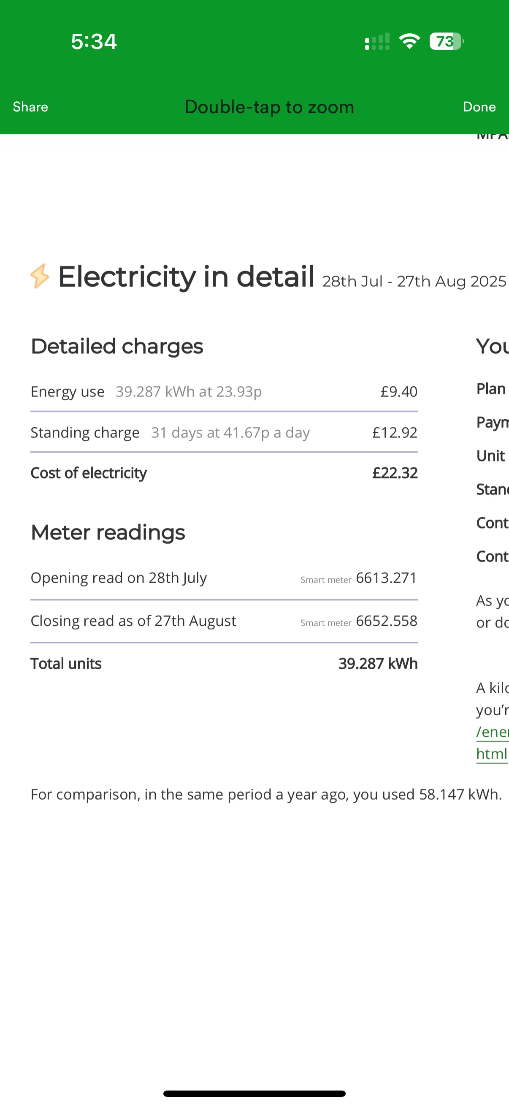Tap the cellular signal bars icon

click(x=377, y=42)
